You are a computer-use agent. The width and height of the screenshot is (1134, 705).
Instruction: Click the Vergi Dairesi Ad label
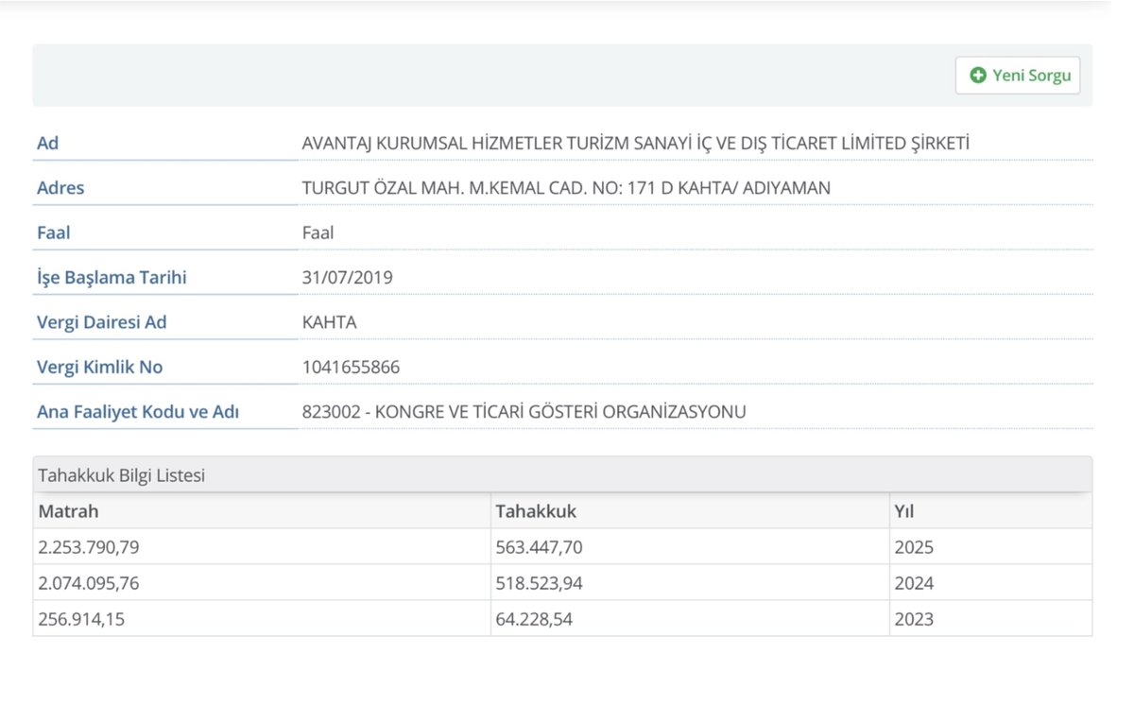tap(102, 322)
